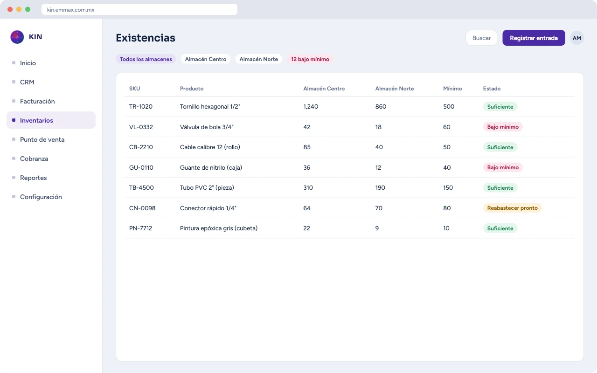Open the CRM section
Screen dimensions: 597x373
point(51,82)
